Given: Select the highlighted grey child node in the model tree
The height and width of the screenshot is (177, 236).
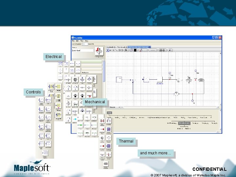Looking at the screenshot, I should click(x=184, y=123).
